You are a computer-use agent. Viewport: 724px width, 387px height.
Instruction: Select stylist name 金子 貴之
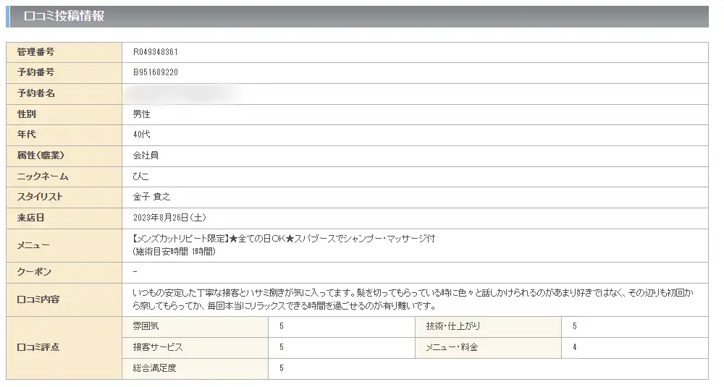click(x=151, y=197)
